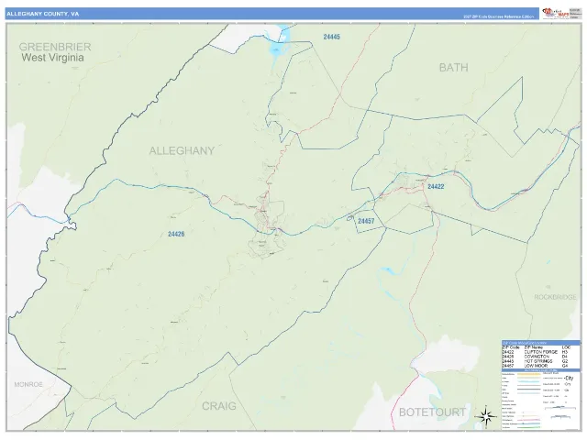Click the CRAIG county label

coord(219,406)
